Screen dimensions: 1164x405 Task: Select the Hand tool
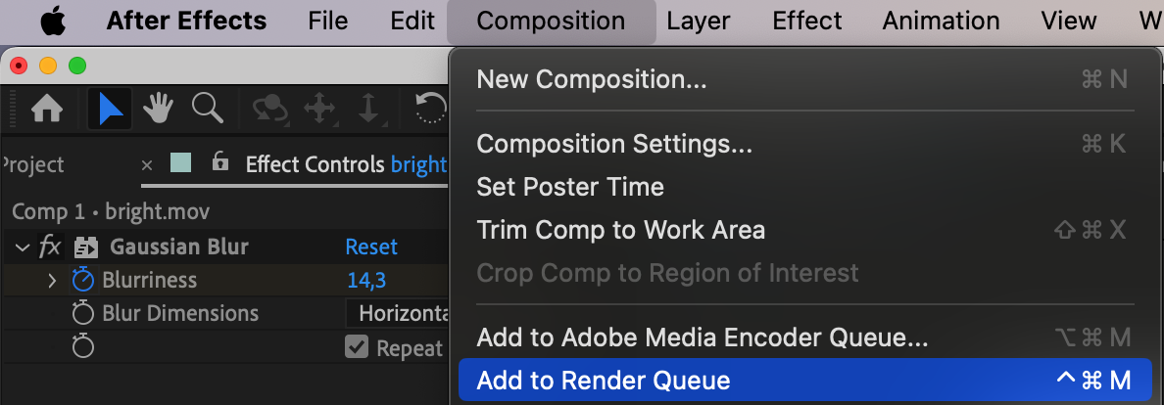coord(158,110)
